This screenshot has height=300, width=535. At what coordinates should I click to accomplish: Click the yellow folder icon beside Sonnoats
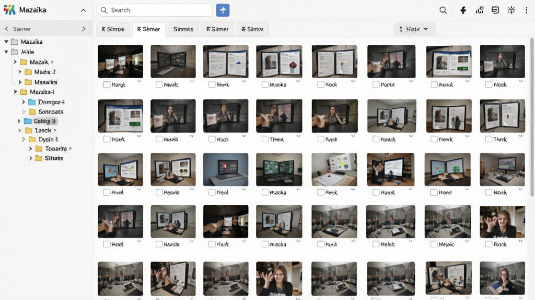pos(32,111)
